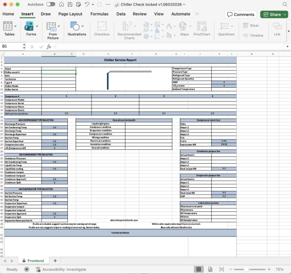Toggle the AutoSave switch
Viewport: 291px width, 274px height.
tap(51, 5)
